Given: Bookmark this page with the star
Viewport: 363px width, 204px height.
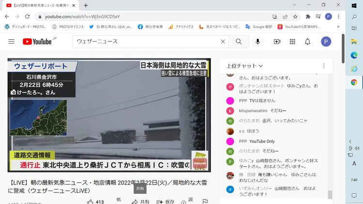Looking at the screenshot, I should coord(295,16).
